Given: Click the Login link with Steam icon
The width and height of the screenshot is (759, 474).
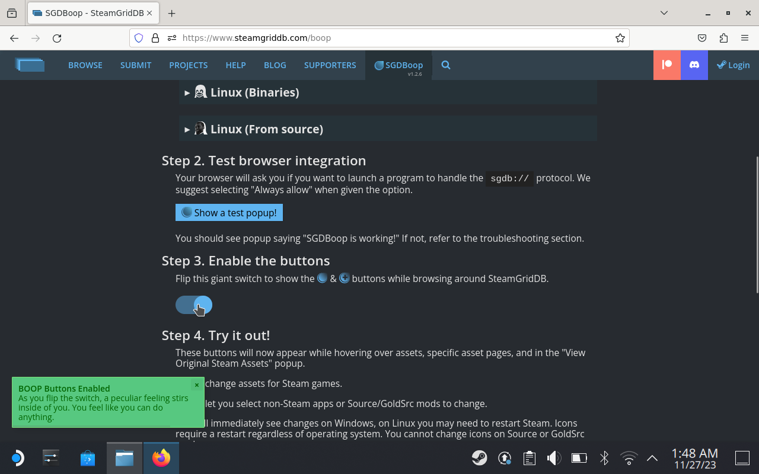Looking at the screenshot, I should (734, 65).
